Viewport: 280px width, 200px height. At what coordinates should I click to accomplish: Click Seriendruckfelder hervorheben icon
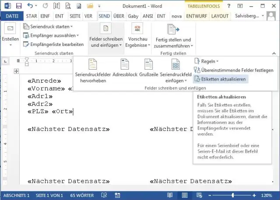click(x=93, y=66)
